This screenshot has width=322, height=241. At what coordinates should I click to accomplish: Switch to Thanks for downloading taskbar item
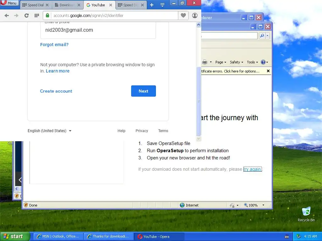108,236
